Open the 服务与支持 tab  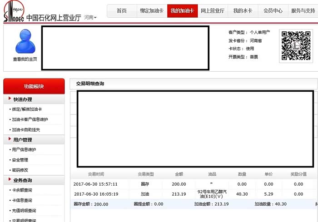(x=303, y=10)
